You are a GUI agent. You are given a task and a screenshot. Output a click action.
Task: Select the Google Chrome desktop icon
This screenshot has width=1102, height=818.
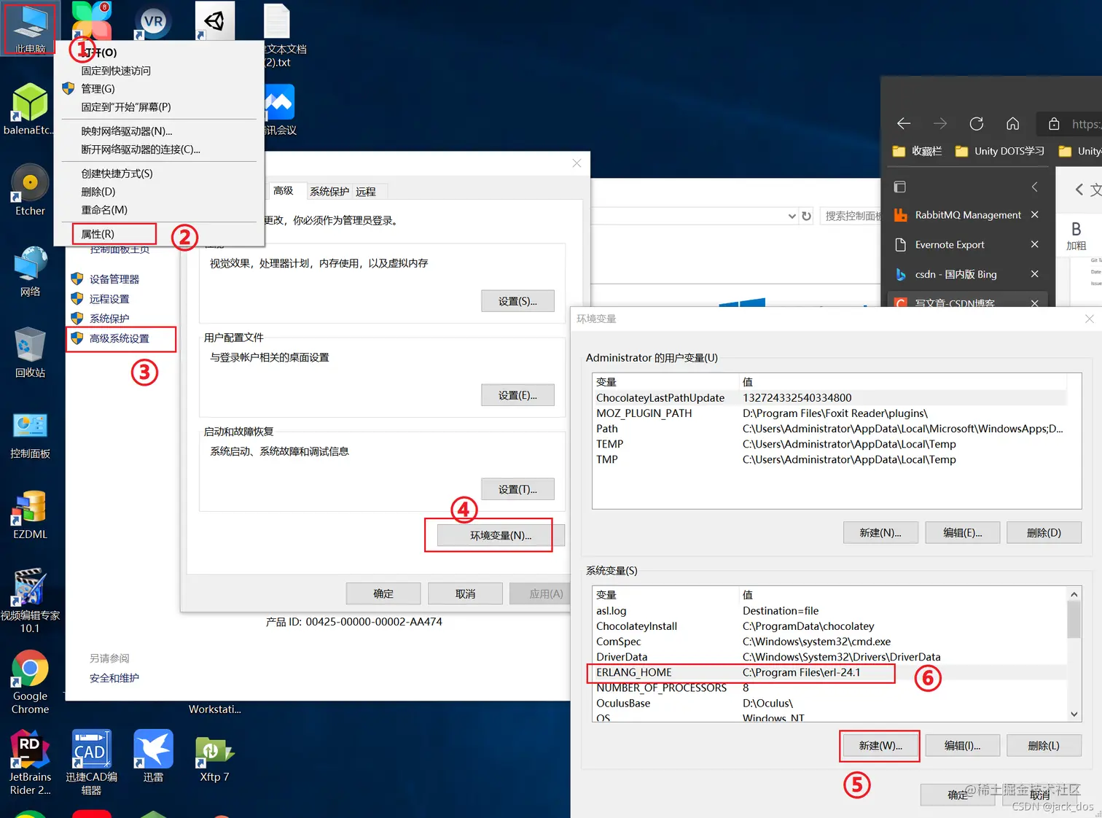30,682
